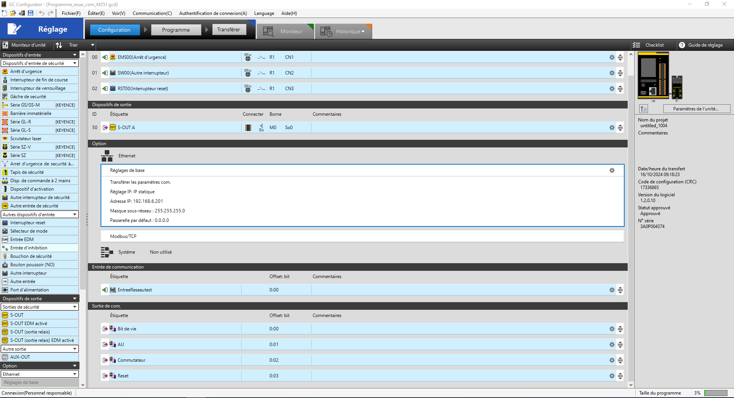Open the Checklist panel icon

coord(637,45)
